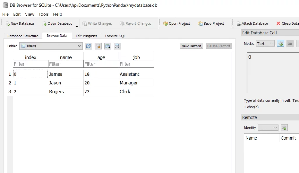Click the Attach Database toolbar button
The image size is (299, 173).
click(x=252, y=24)
